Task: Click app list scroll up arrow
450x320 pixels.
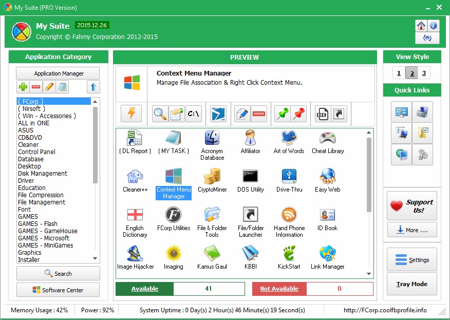Action: tap(369, 133)
